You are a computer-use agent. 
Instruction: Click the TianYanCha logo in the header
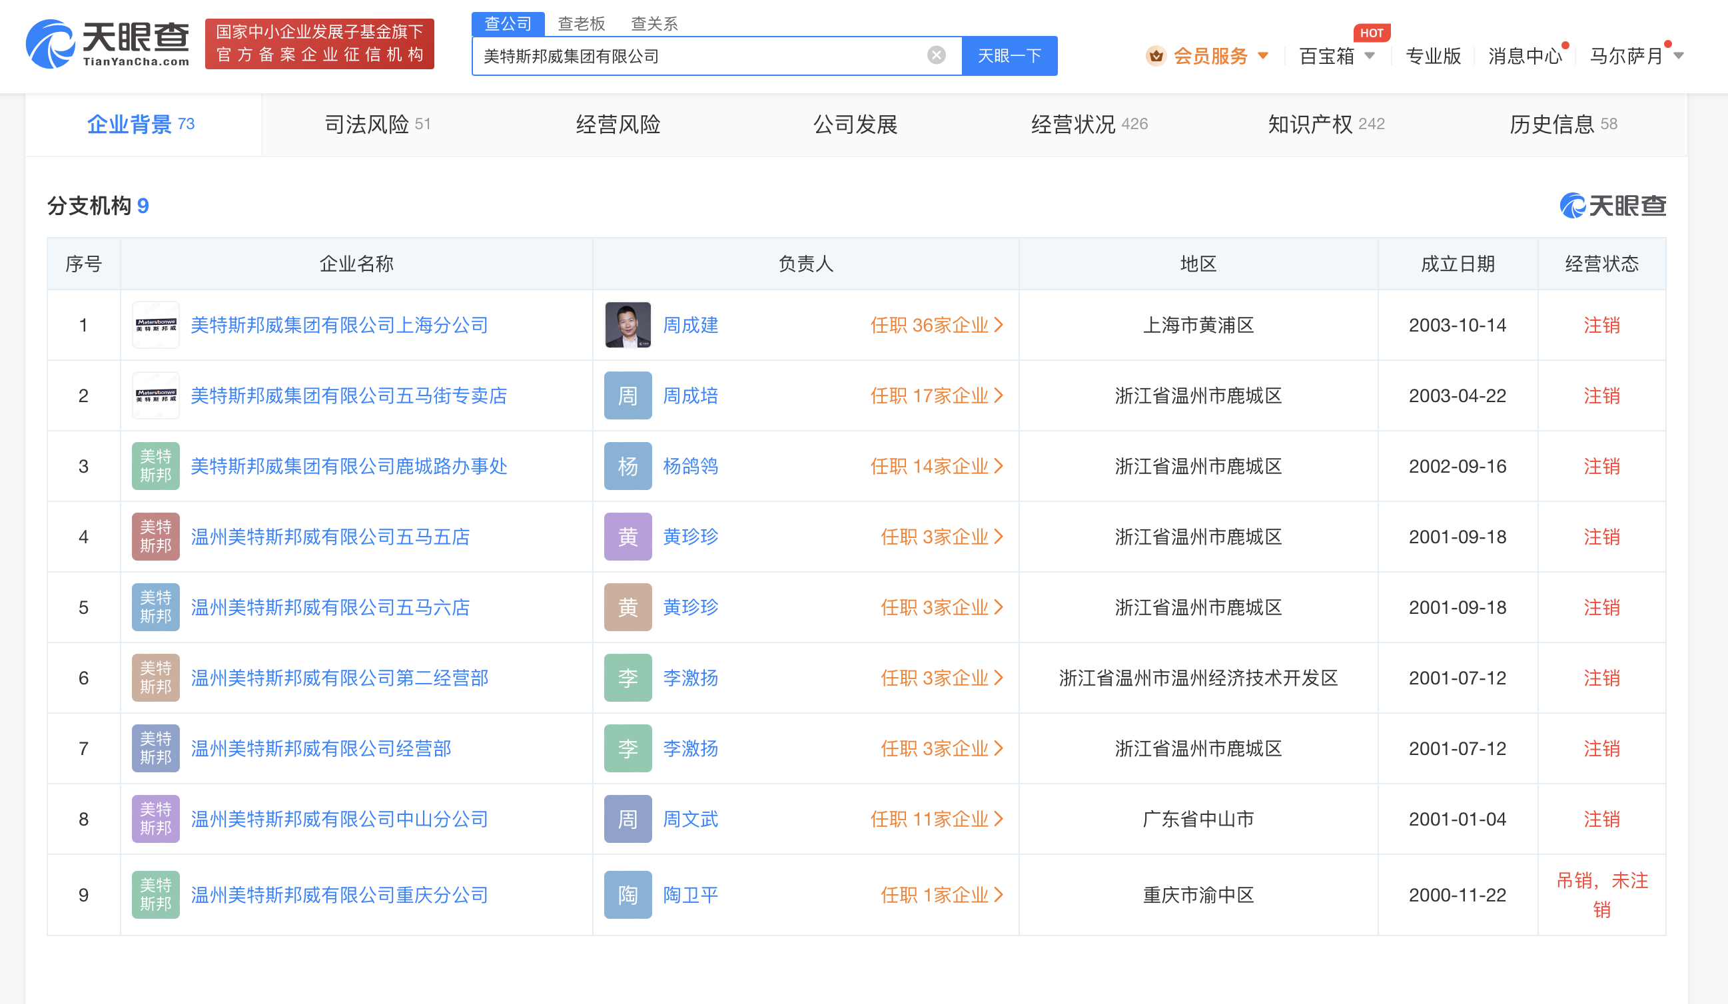(108, 44)
